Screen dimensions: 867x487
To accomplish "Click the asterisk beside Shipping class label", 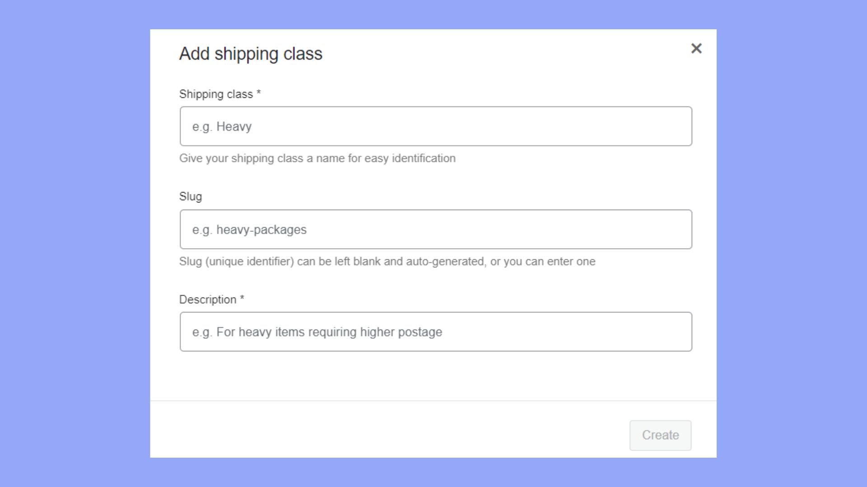I will click(x=259, y=93).
